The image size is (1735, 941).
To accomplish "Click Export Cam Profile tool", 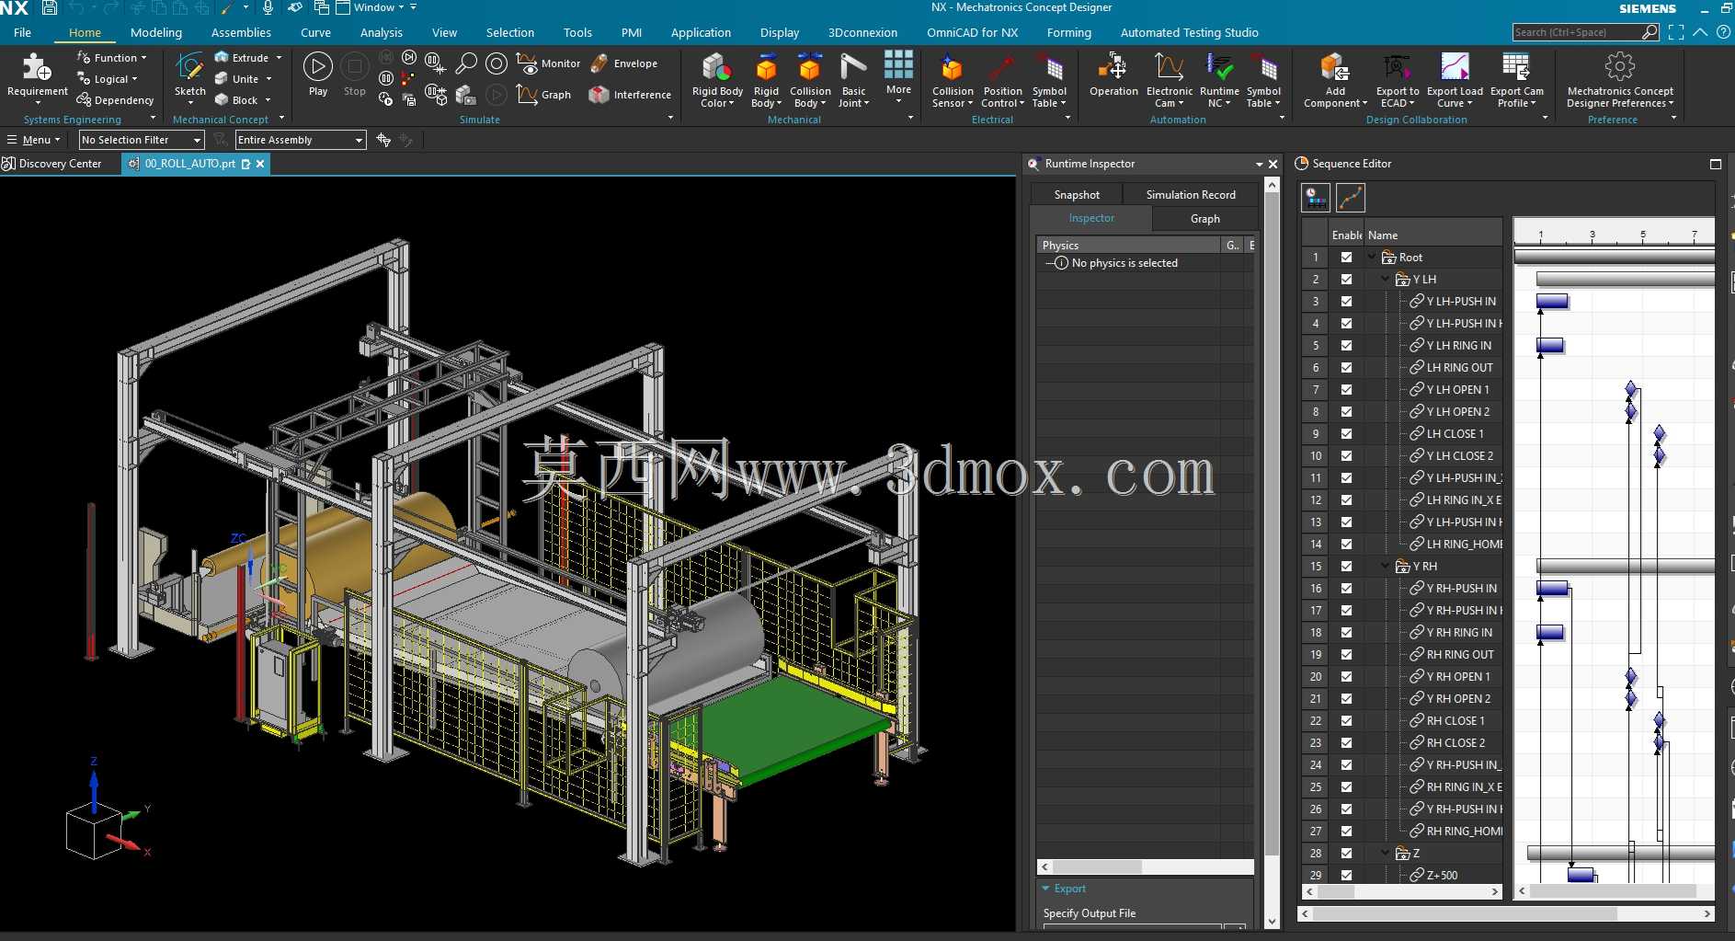I will [x=1516, y=79].
